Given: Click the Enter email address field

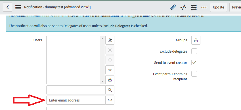Looking at the screenshot, I should pos(76,100).
